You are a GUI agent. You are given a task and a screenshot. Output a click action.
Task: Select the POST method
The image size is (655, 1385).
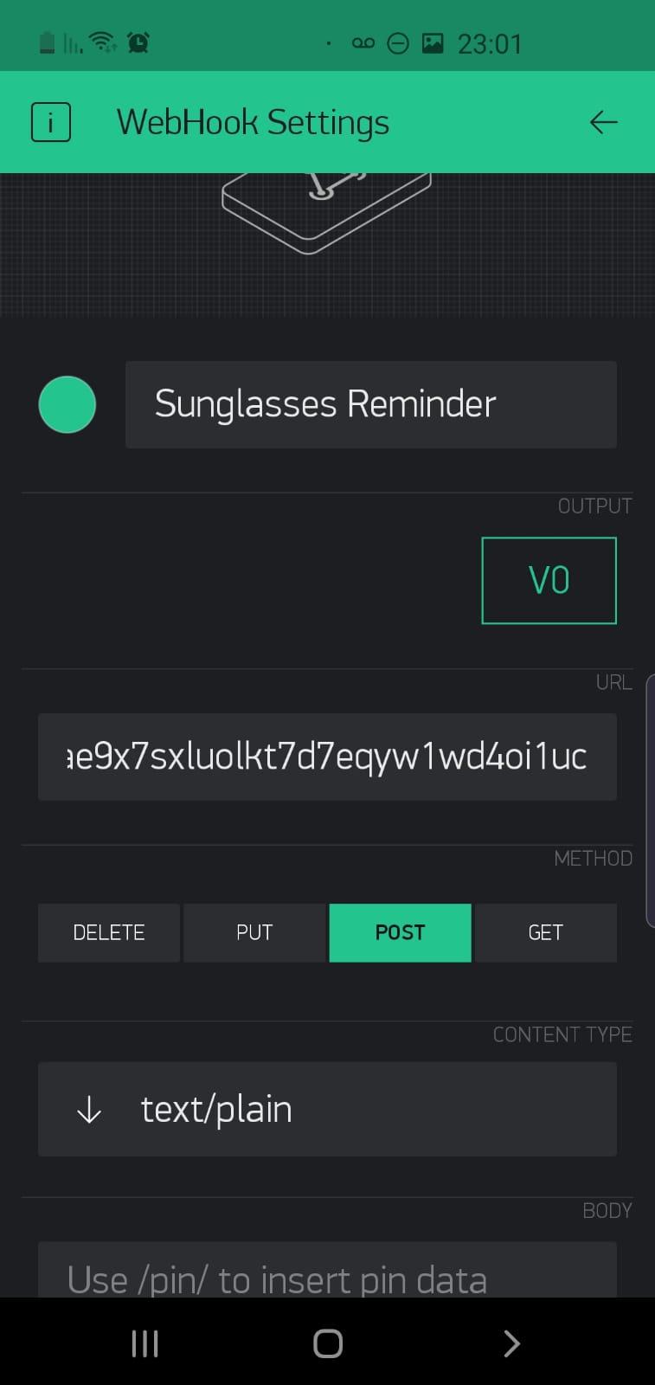[400, 932]
